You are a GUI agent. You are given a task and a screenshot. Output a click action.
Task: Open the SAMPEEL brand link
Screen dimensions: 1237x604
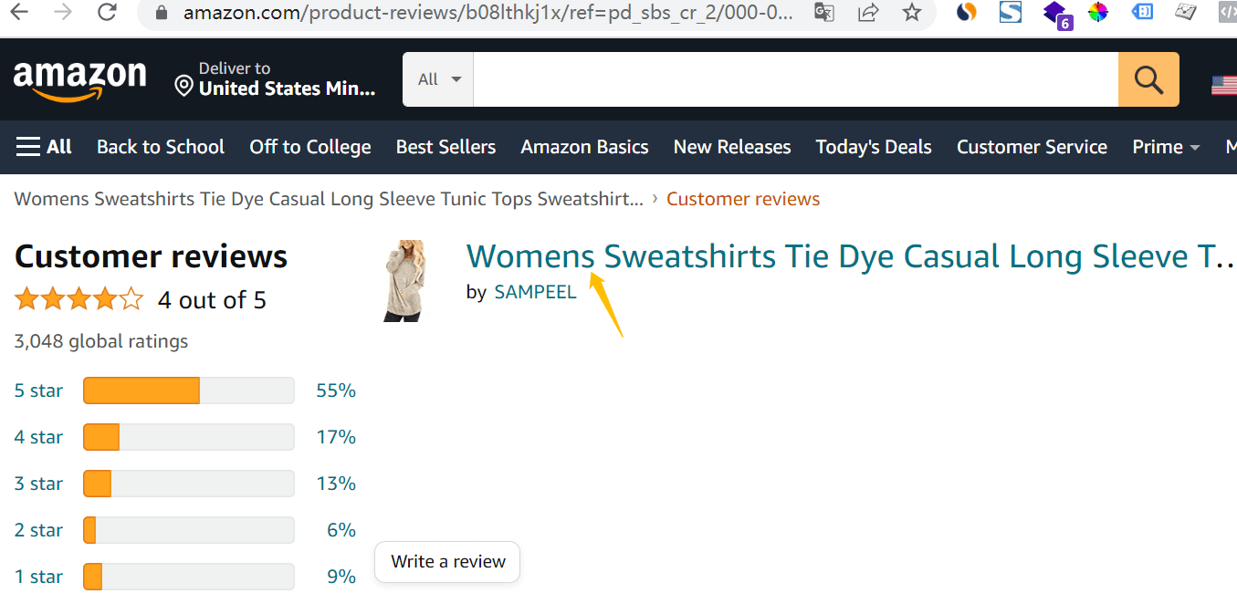(535, 292)
